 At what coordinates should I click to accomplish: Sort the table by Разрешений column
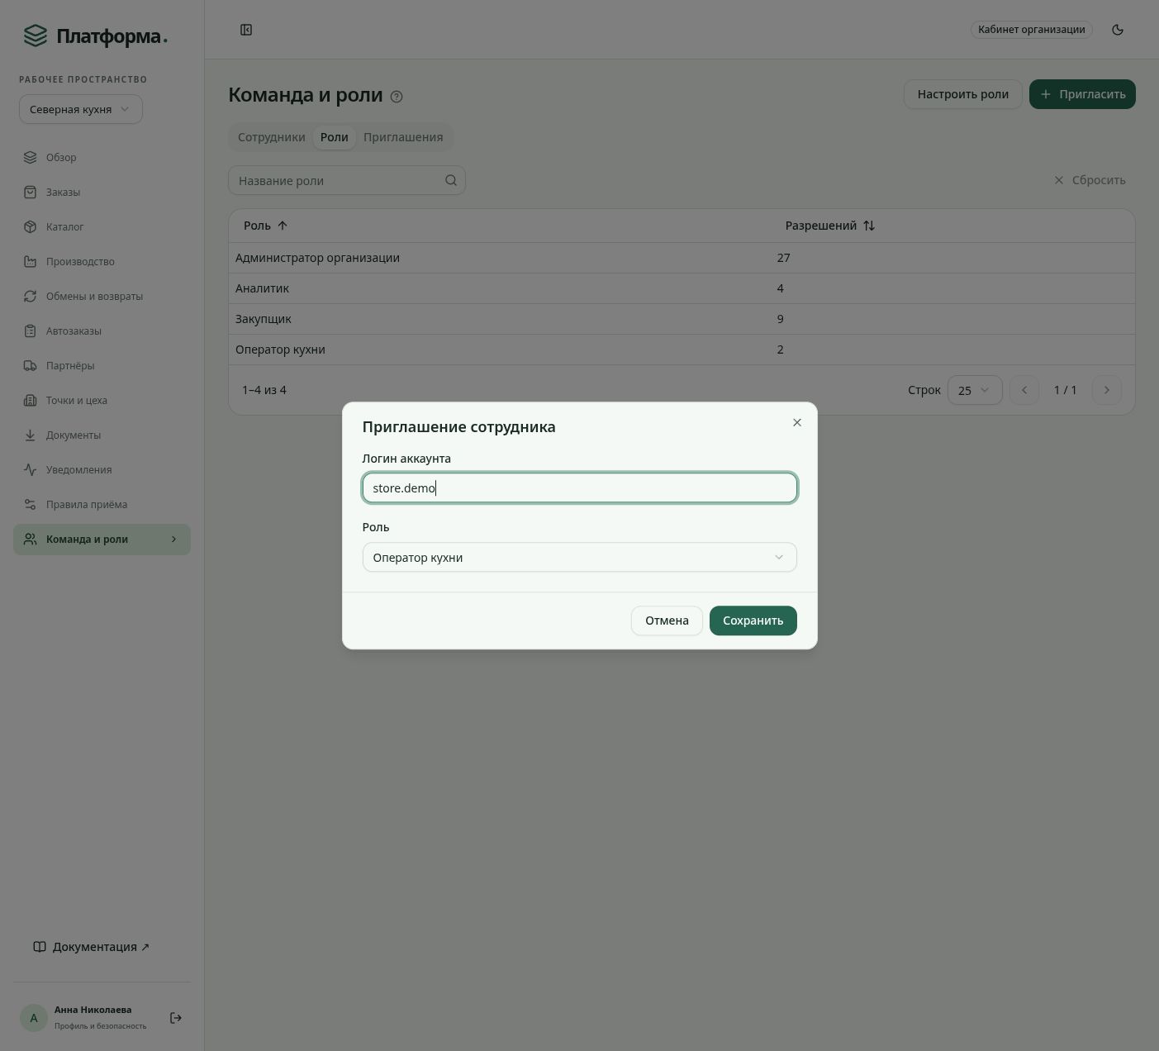pyautogui.click(x=829, y=226)
